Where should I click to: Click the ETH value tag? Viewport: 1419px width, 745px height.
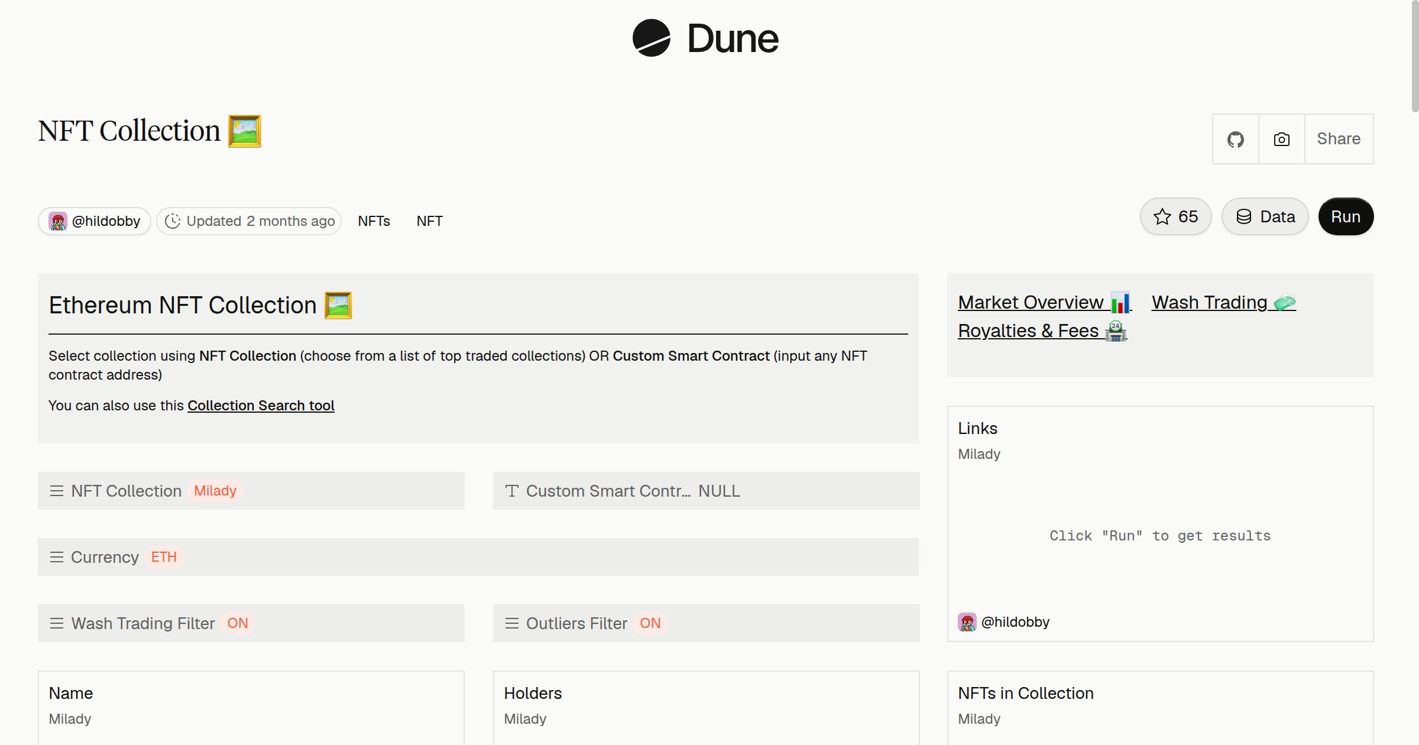click(164, 557)
